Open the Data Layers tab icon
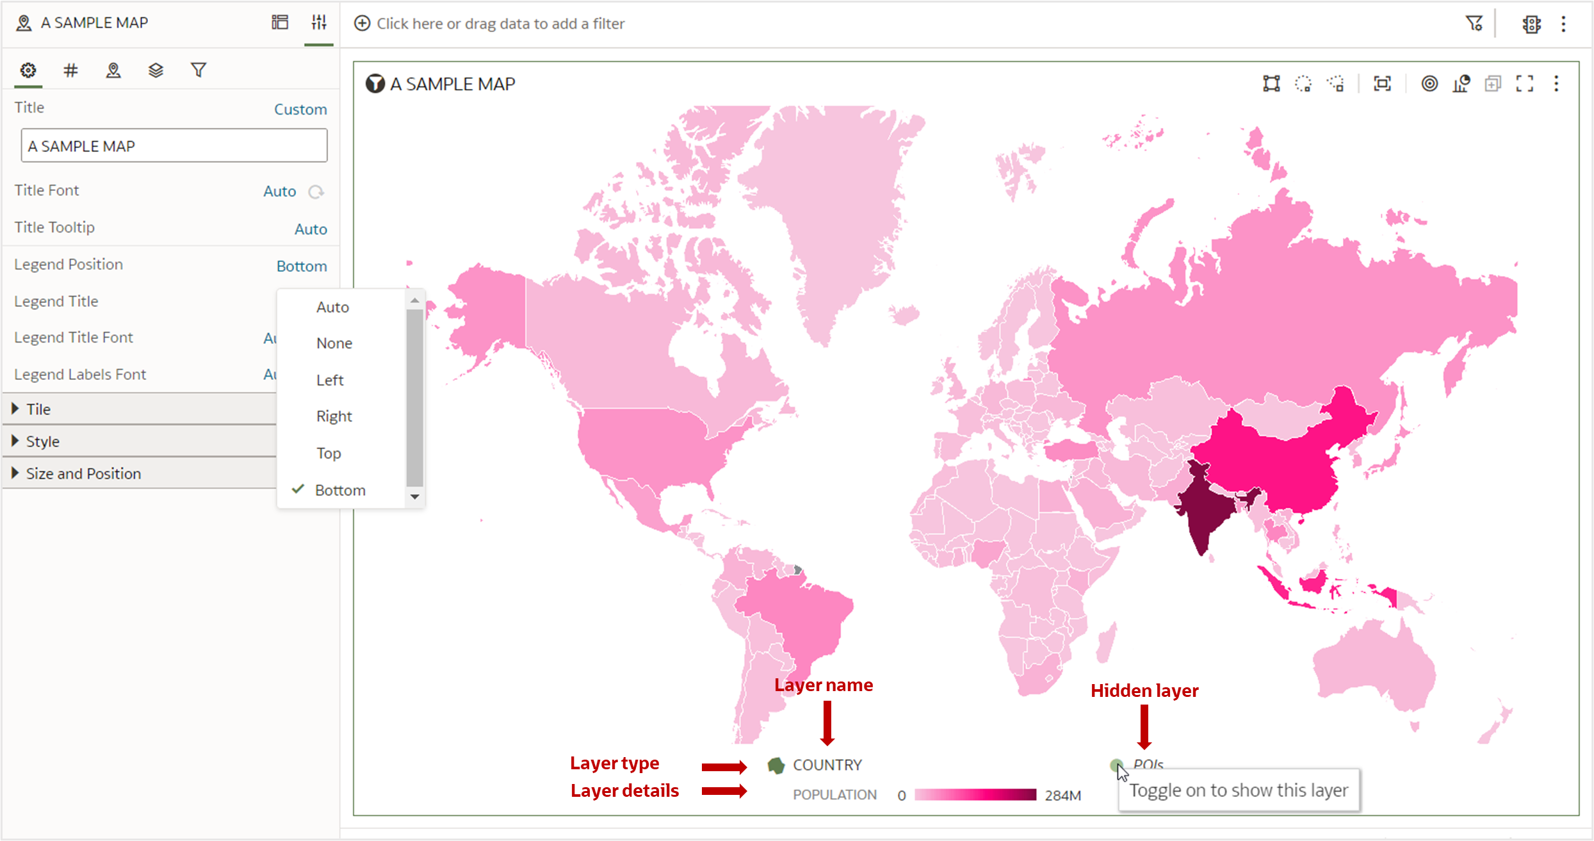The height and width of the screenshot is (841, 1594). pos(156,70)
